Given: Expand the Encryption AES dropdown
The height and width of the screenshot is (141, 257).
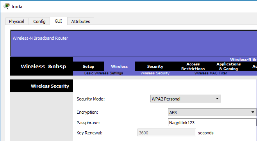Looking at the screenshot, I should (x=212, y=113).
